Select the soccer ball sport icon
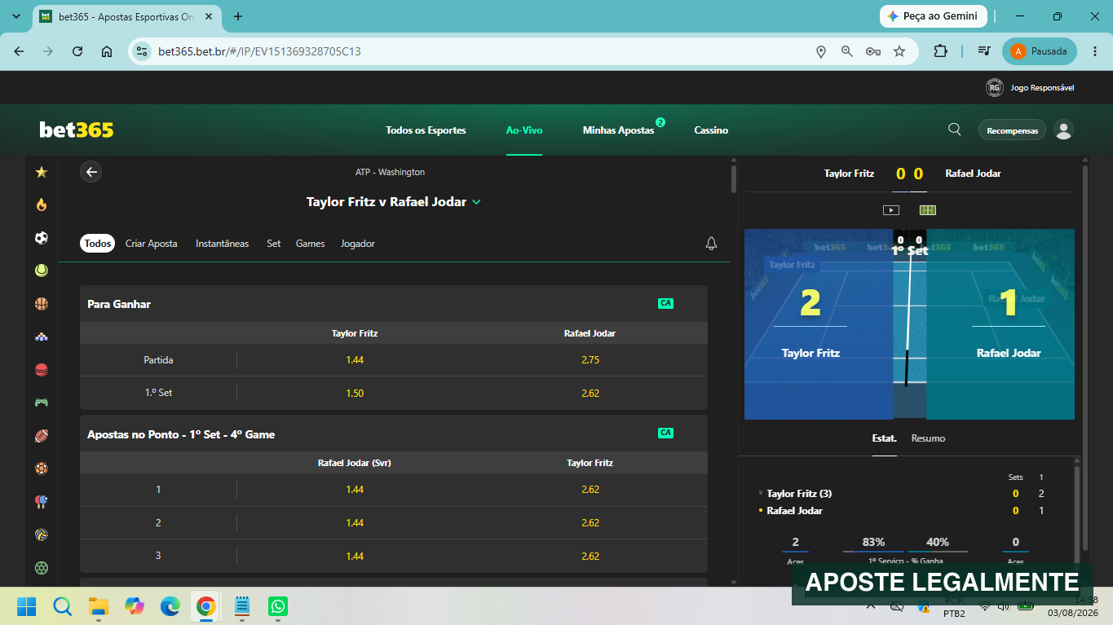The width and height of the screenshot is (1113, 625). tap(42, 238)
